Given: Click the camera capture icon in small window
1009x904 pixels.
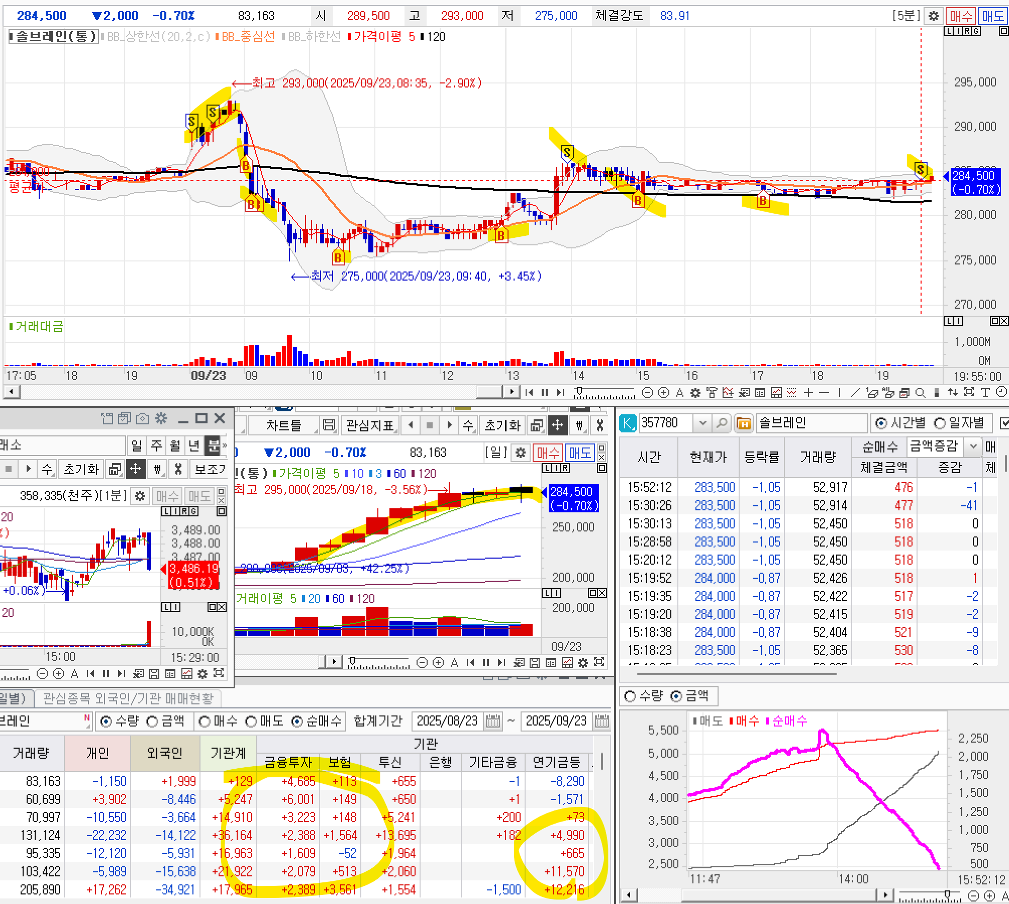Looking at the screenshot, I should [143, 418].
